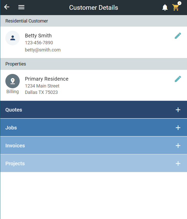Open the hamburger menu

21,7
